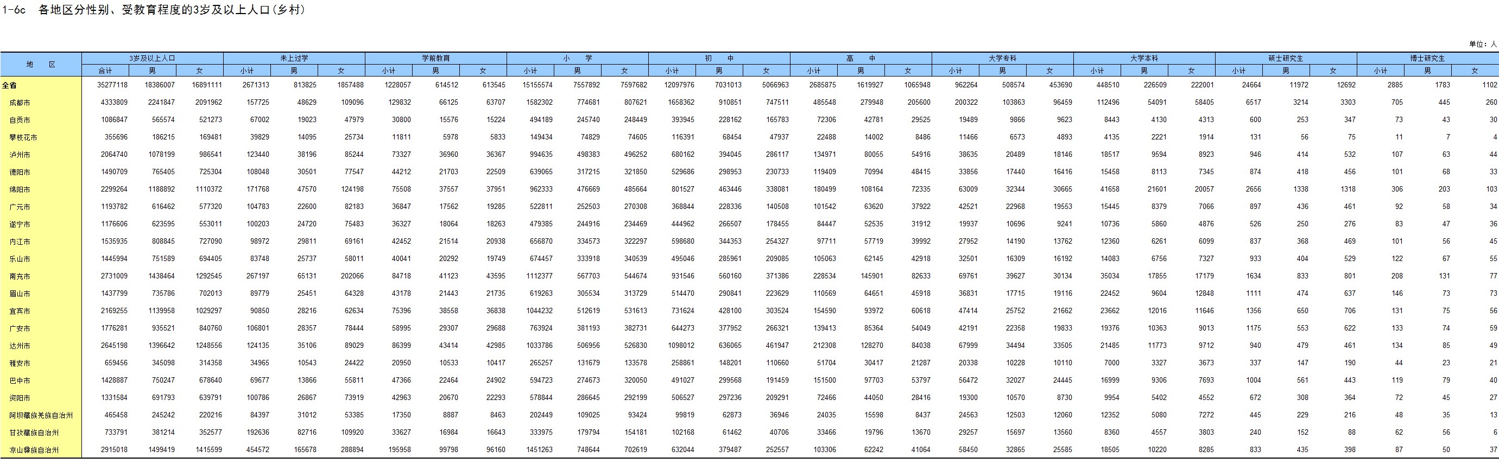The width and height of the screenshot is (1499, 476).
Task: Select the cell 24664 in the 全省 row
Action: 1251,85
